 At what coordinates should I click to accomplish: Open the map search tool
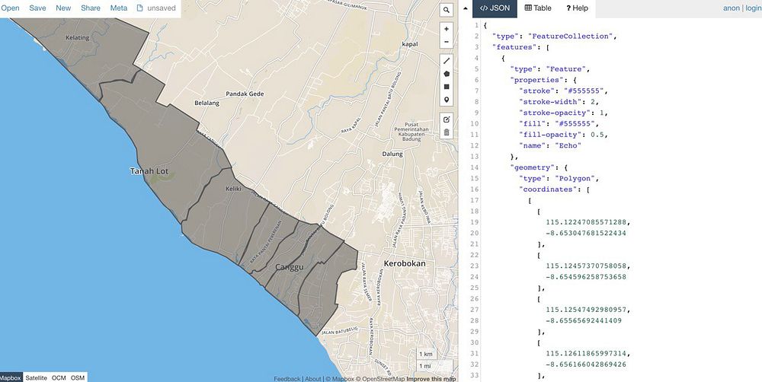coord(446,10)
